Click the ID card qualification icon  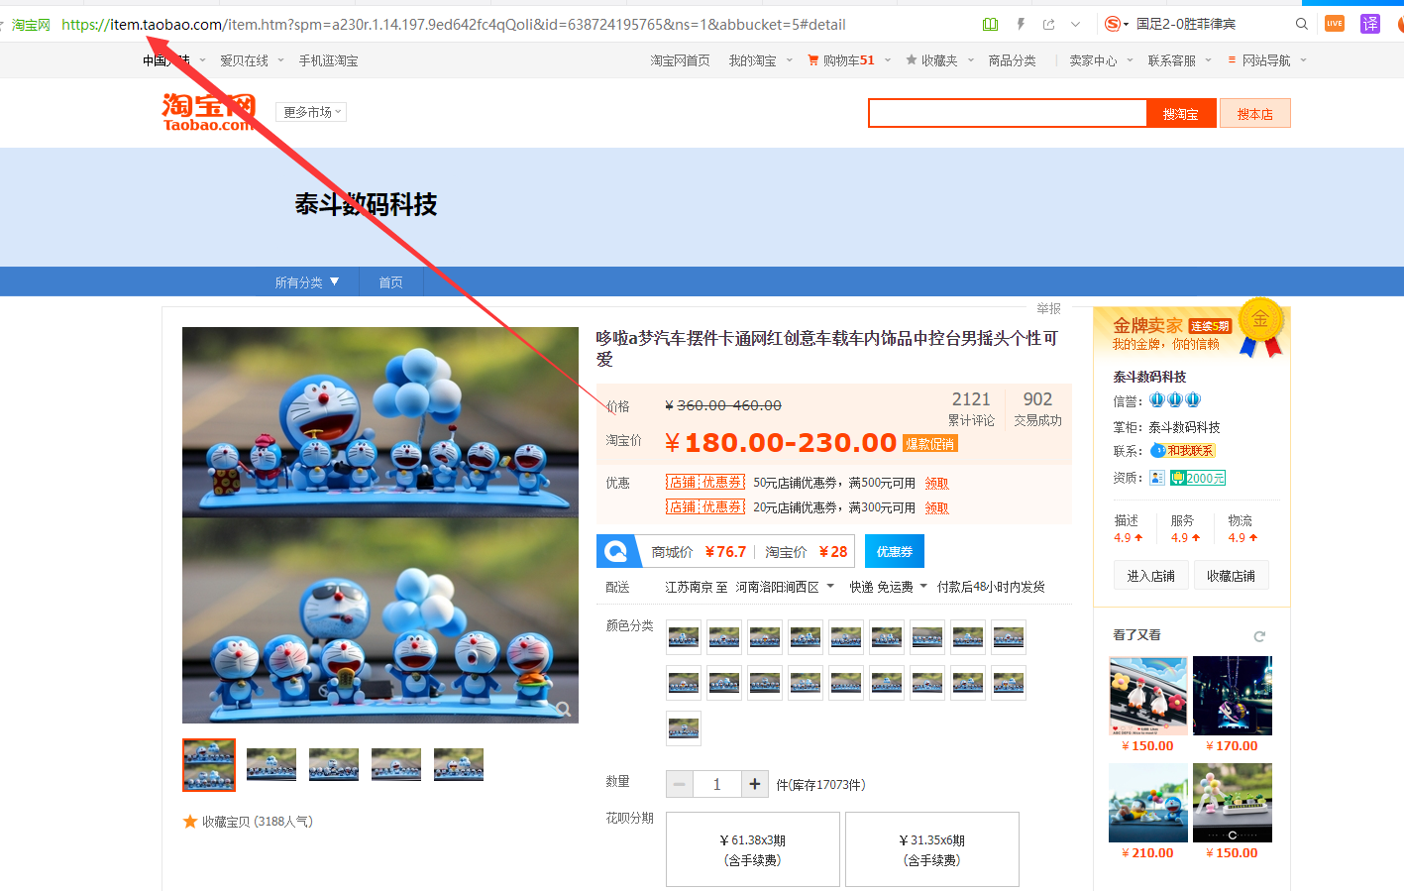click(x=1157, y=478)
